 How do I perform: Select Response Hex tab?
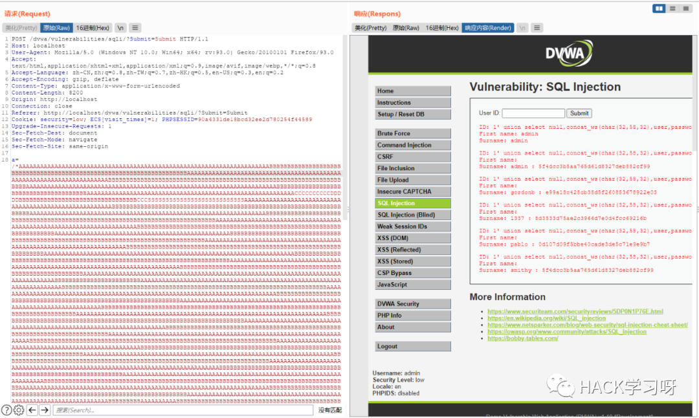(x=442, y=28)
